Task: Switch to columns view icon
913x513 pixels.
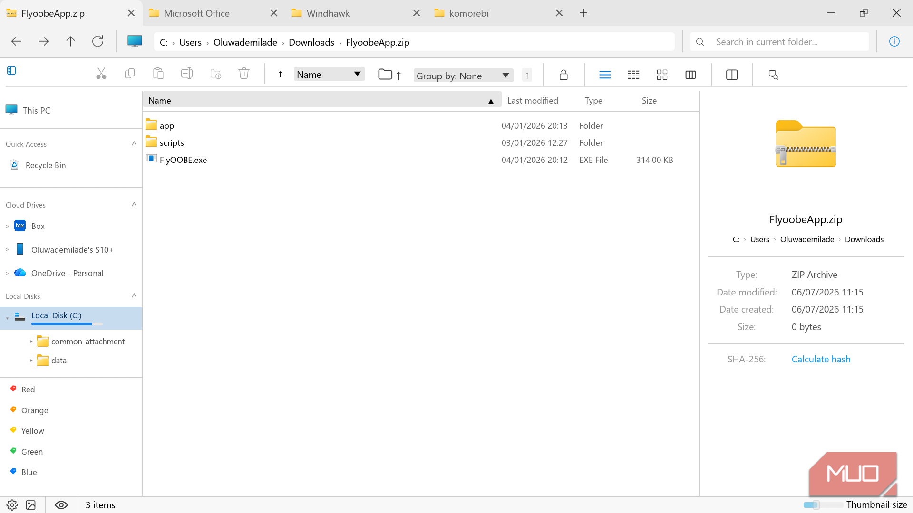Action: 690,75
